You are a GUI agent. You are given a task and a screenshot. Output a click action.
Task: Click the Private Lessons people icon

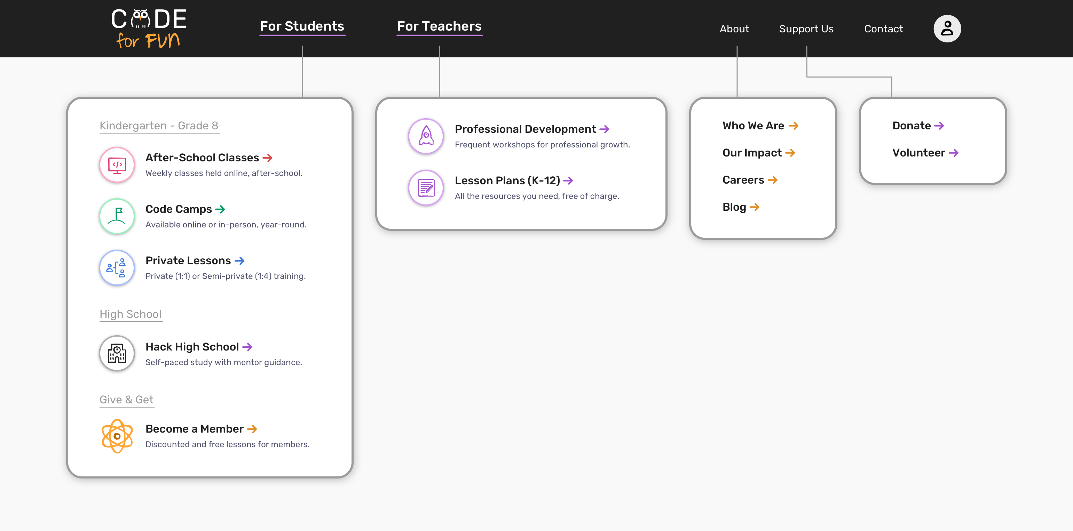tap(116, 266)
